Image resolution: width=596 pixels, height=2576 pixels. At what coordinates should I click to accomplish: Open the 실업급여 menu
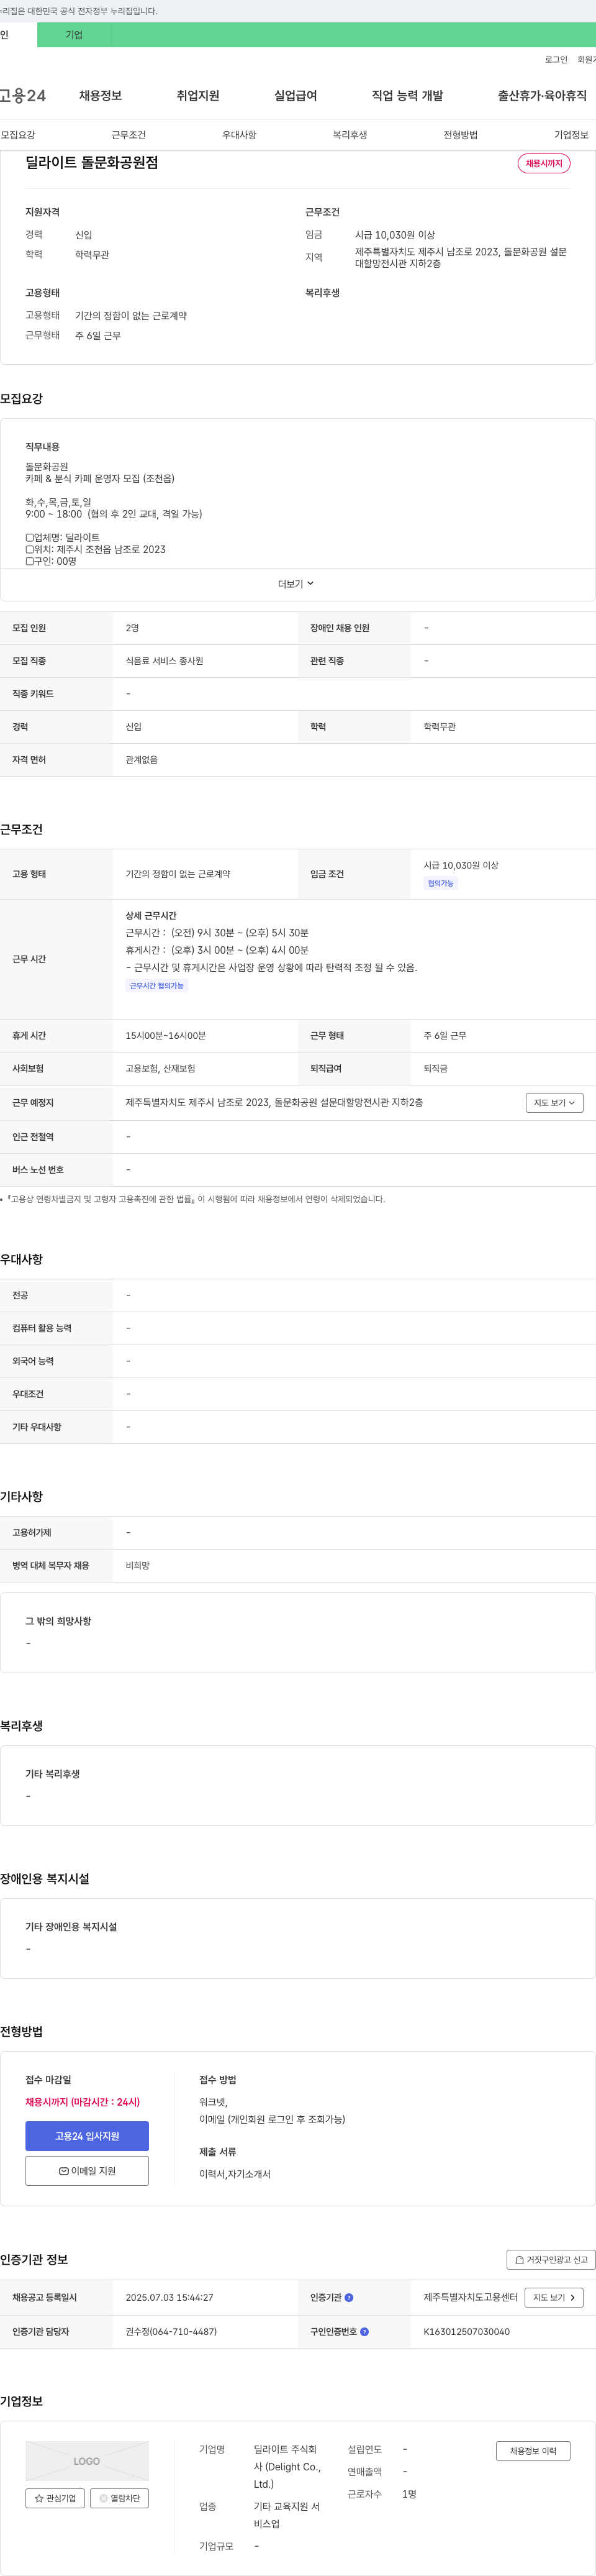(295, 96)
